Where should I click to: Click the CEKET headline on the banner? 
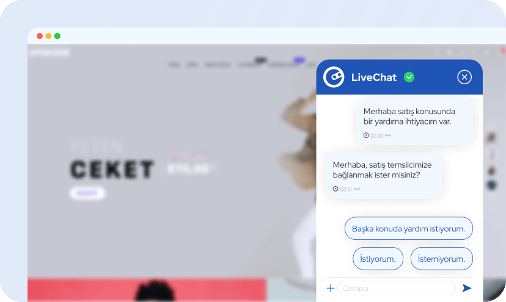112,170
